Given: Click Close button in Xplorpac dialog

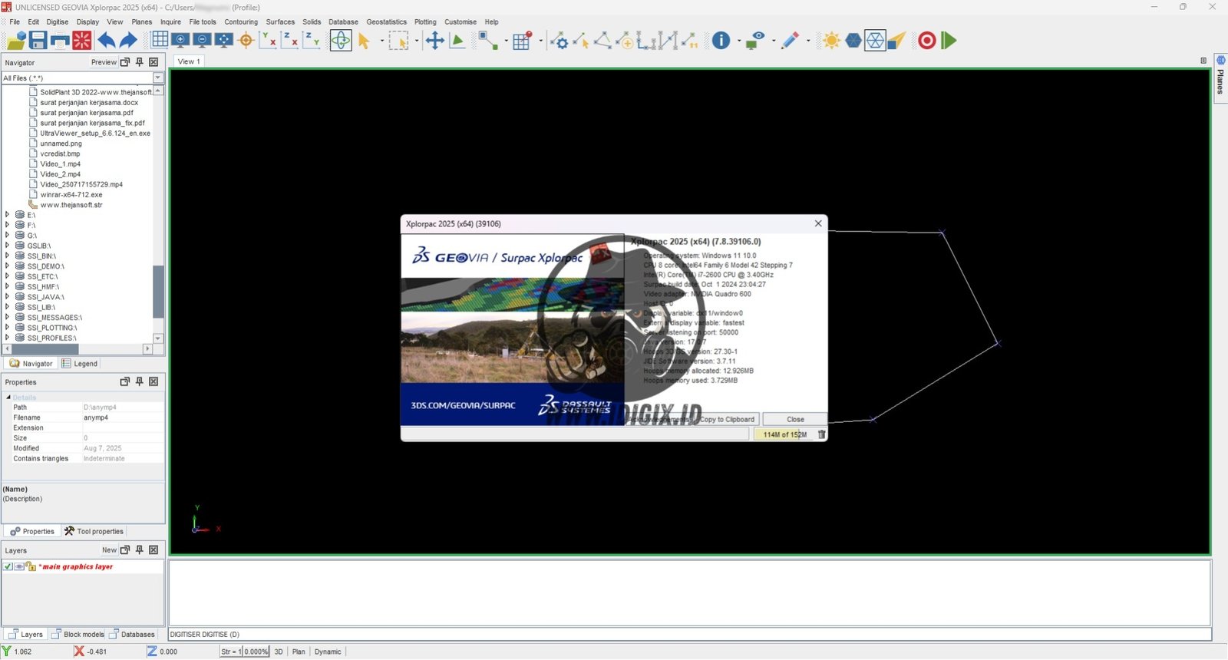Looking at the screenshot, I should (x=795, y=419).
